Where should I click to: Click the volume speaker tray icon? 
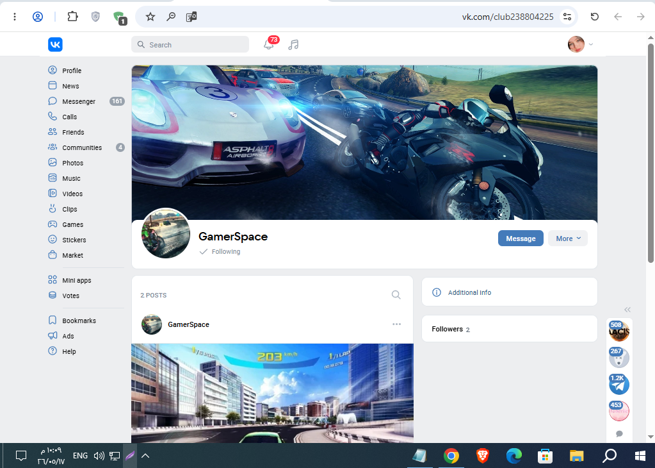click(99, 455)
